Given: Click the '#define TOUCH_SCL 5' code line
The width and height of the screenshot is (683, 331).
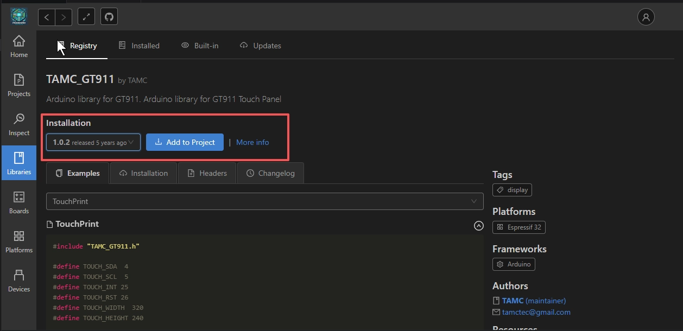Looking at the screenshot, I should click(x=91, y=277).
